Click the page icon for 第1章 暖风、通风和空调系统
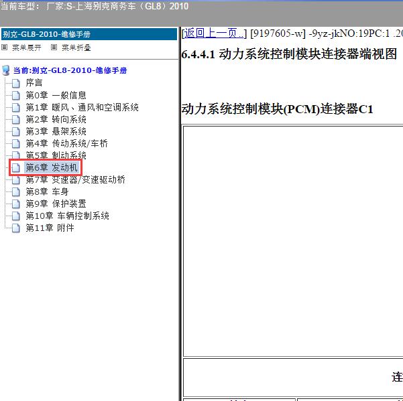This screenshot has height=401, width=403. click(16, 108)
